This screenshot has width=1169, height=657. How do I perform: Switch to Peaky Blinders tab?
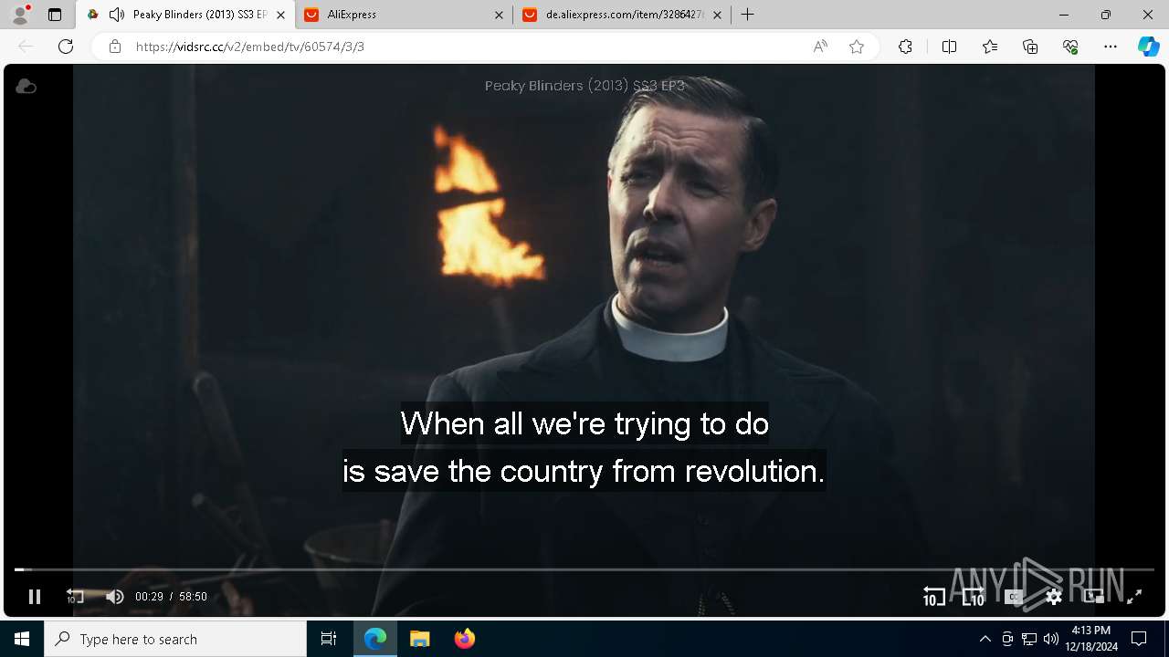click(x=185, y=15)
